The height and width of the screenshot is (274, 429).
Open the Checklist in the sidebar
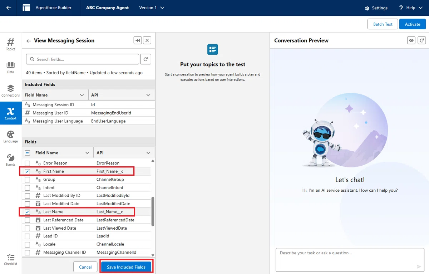click(x=11, y=260)
